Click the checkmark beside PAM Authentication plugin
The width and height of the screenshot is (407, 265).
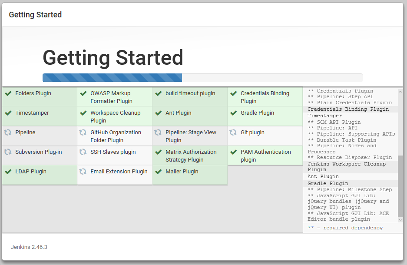234,152
